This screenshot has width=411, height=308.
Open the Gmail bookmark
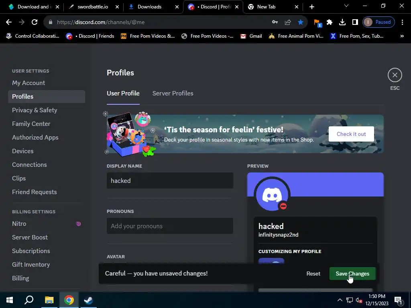[251, 36]
